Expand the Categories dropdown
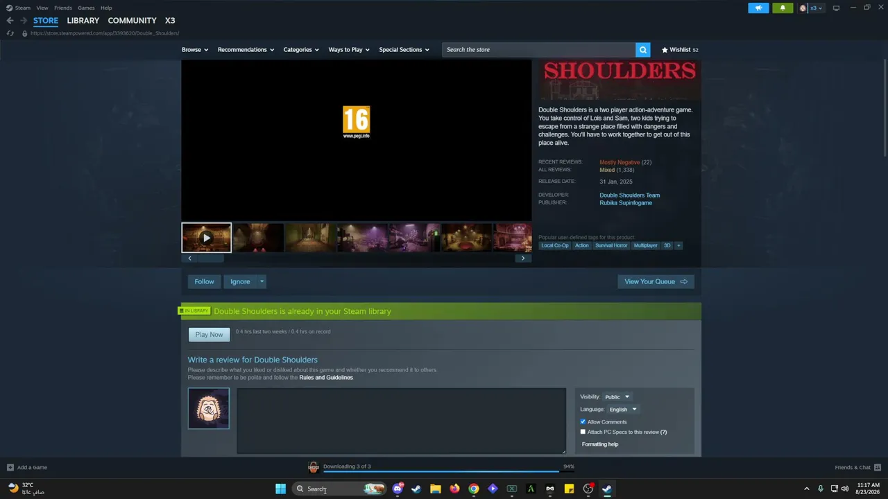This screenshot has height=499, width=888. tap(301, 50)
